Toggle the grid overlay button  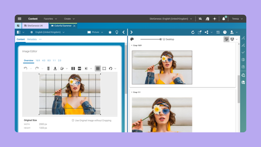coord(98,68)
